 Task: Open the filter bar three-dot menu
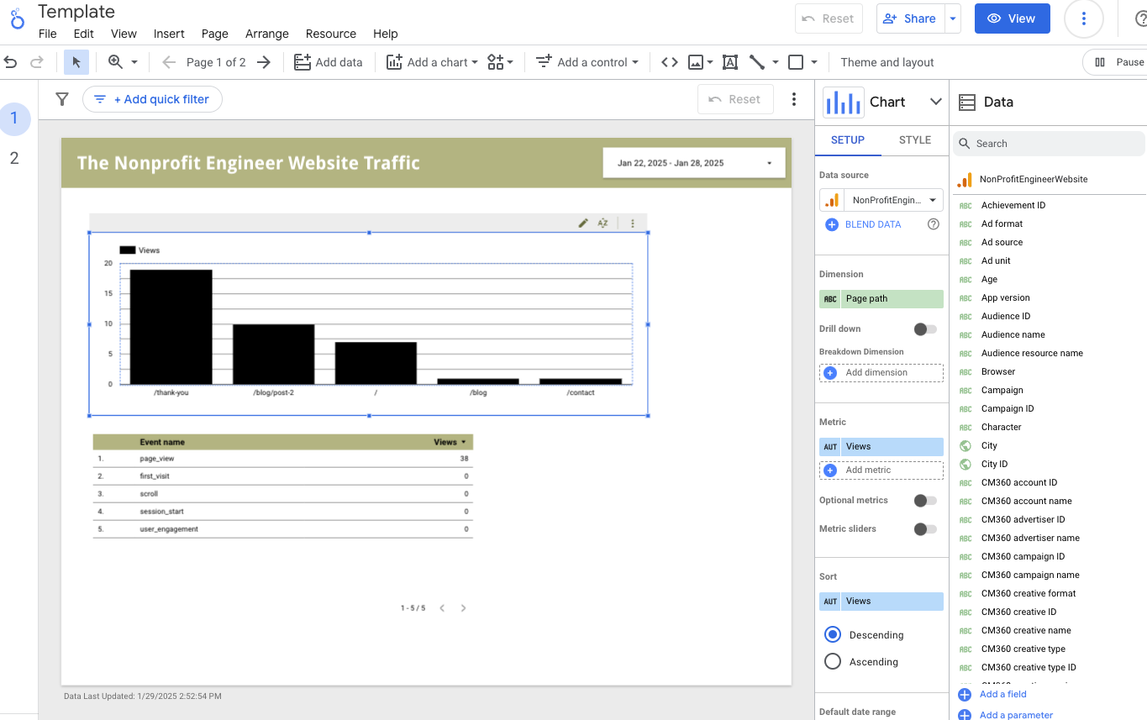point(794,99)
